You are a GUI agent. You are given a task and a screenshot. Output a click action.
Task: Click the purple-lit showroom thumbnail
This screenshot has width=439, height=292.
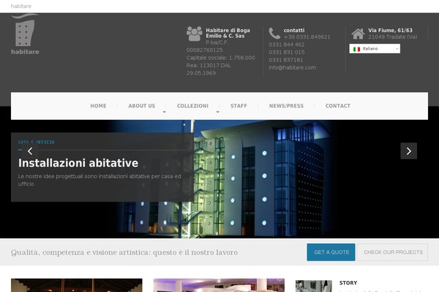click(219, 285)
